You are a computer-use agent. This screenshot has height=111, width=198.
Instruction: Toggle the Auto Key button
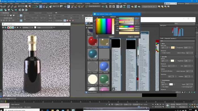[173, 105]
